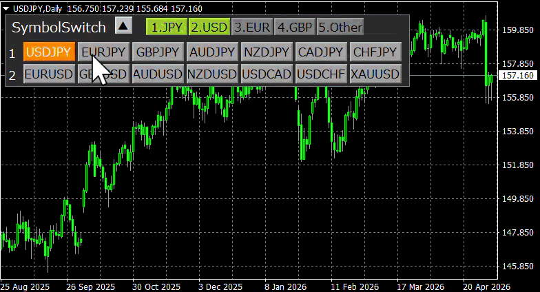Image resolution: width=540 pixels, height=292 pixels.
Task: Switch chart to XAUUSD gold
Action: pyautogui.click(x=375, y=74)
